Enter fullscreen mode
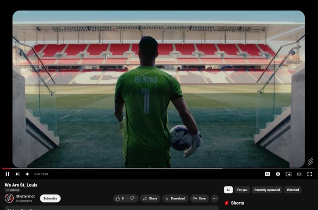Image resolution: width=318 pixels, height=210 pixels. [310, 174]
